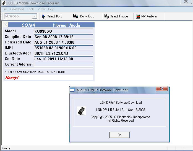193x151 pixels.
Task: Click the Select Port toolbar label
Action: click(x=54, y=16)
